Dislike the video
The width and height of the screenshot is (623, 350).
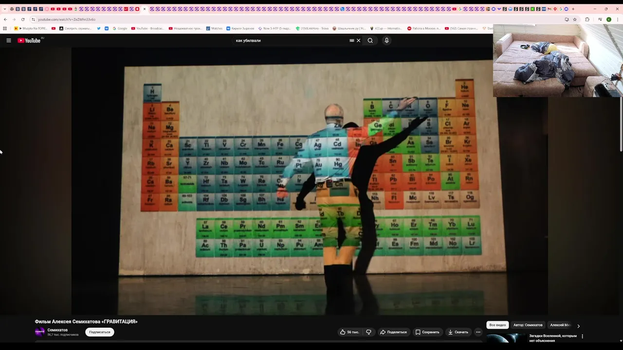[368, 332]
